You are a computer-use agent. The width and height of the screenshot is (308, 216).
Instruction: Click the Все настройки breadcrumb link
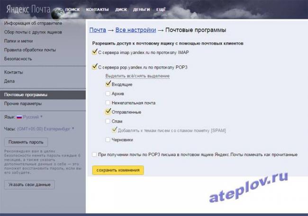coord(136,30)
